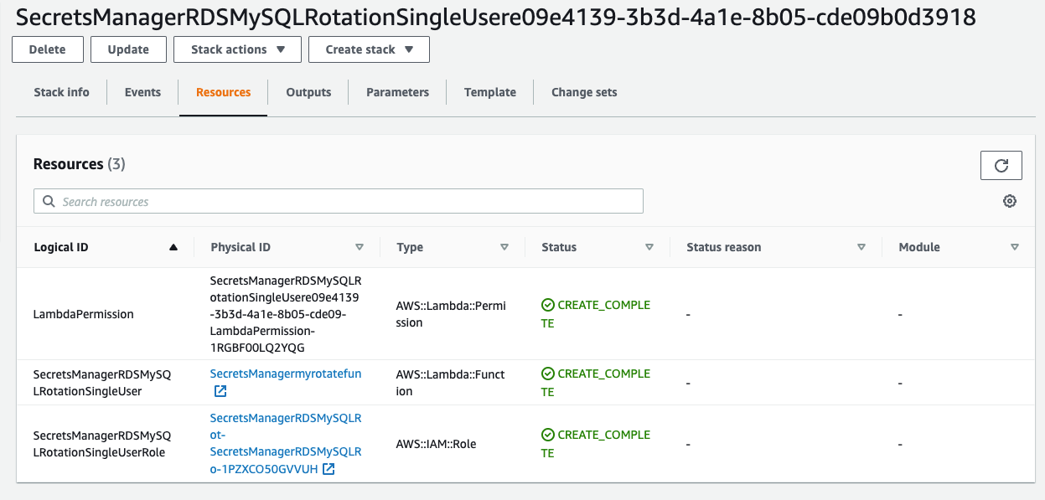Click the AWS::IAM::Role type cell

[x=436, y=444]
